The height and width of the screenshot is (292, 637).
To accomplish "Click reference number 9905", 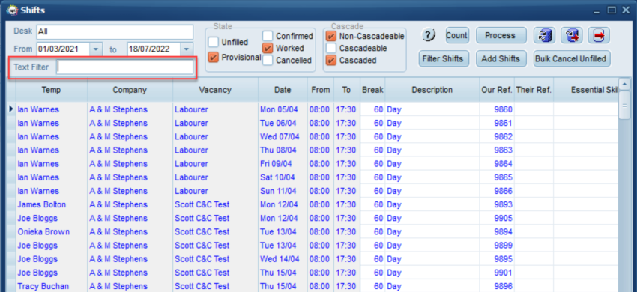I will point(503,218).
